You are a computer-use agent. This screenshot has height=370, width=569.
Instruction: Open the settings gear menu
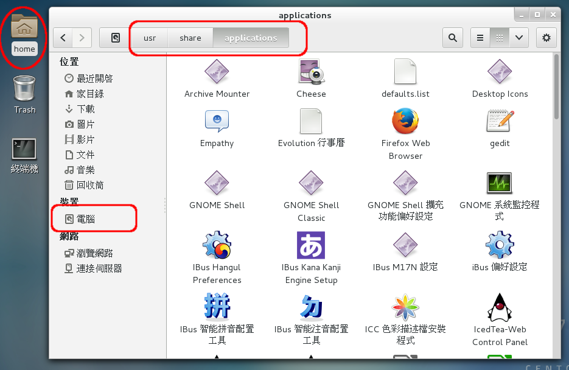(x=546, y=38)
